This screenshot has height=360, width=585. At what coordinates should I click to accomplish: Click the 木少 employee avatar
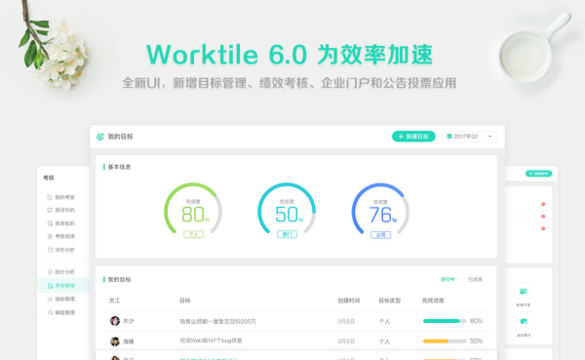(x=115, y=321)
